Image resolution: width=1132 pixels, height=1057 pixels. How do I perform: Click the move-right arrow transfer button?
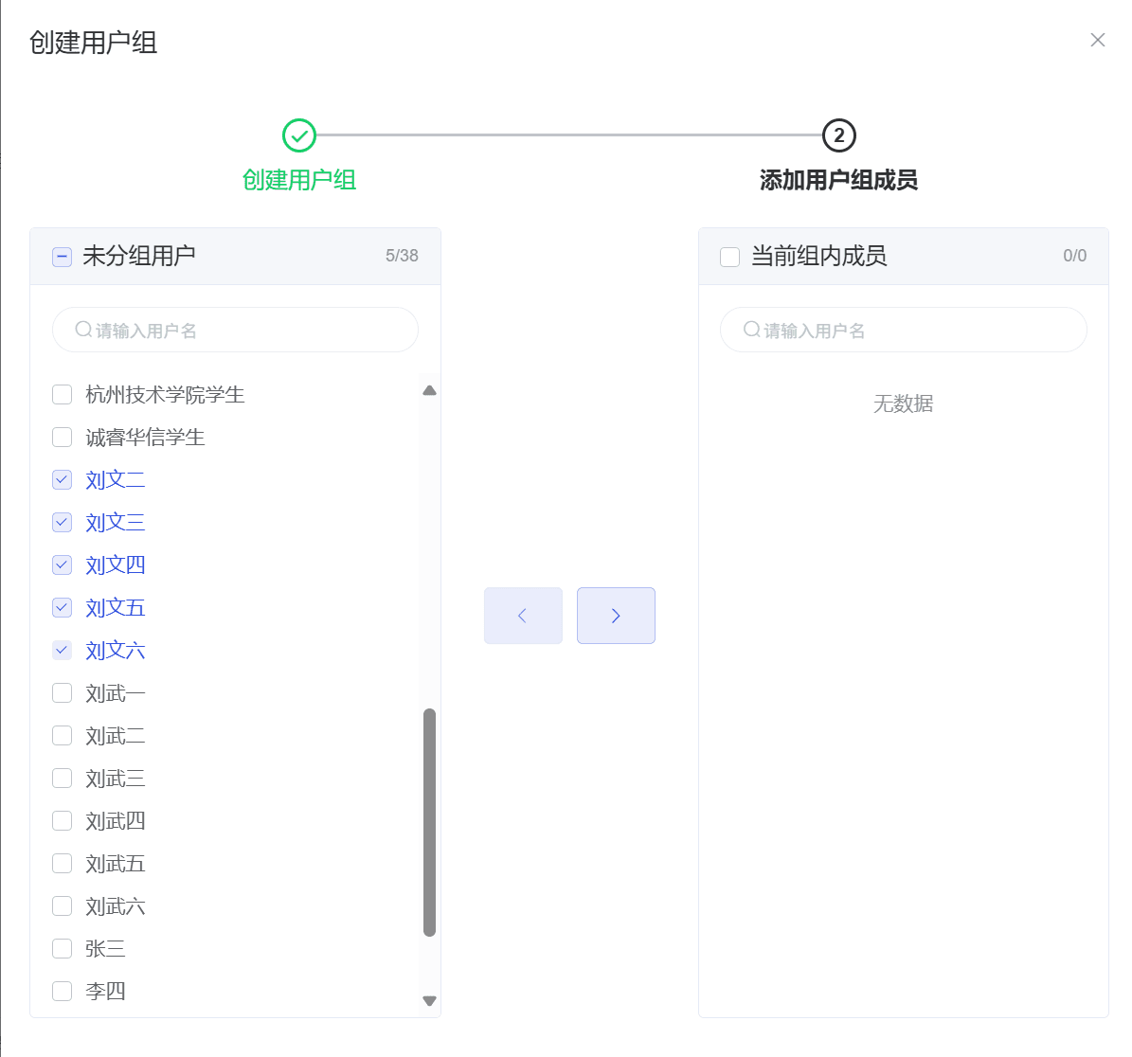pos(616,616)
